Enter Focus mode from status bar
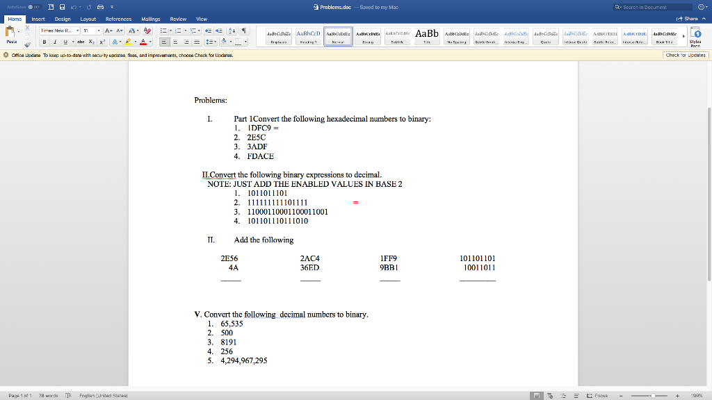712x400 pixels. pyautogui.click(x=597, y=396)
